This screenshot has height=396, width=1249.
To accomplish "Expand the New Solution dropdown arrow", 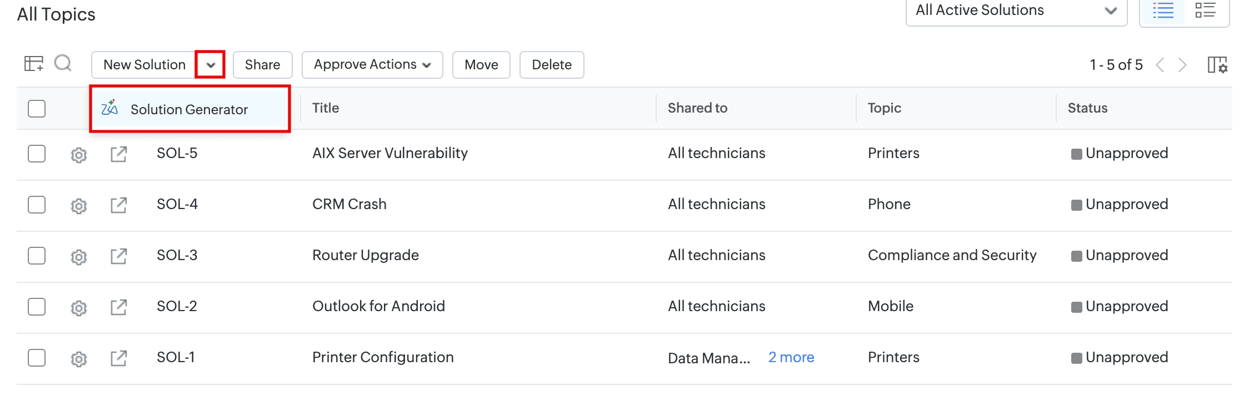I will 211,65.
